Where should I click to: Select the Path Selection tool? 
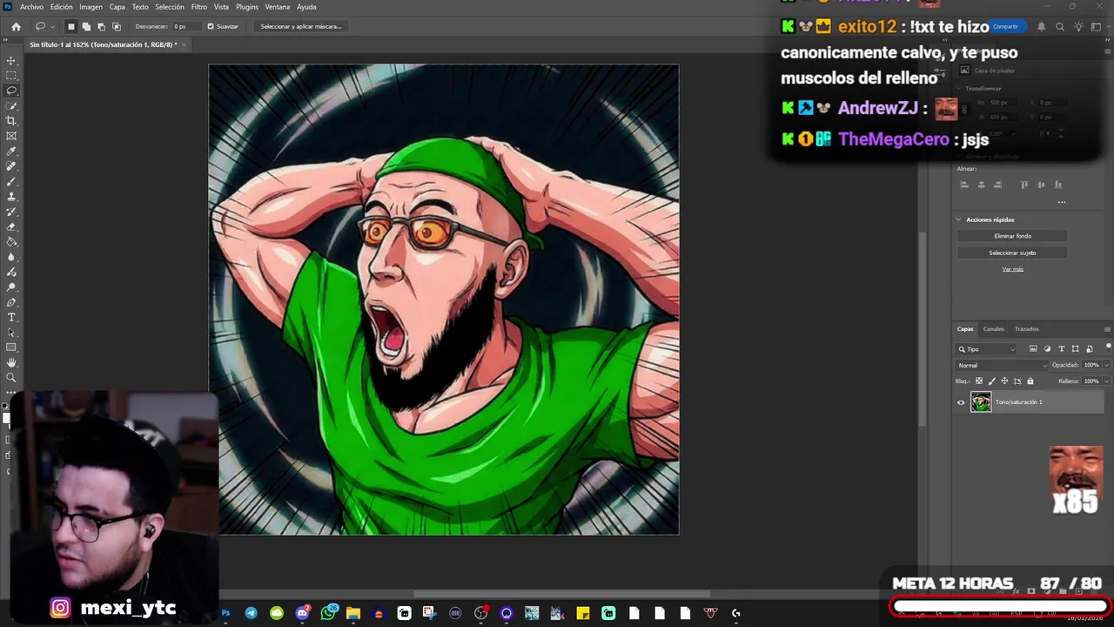11,333
